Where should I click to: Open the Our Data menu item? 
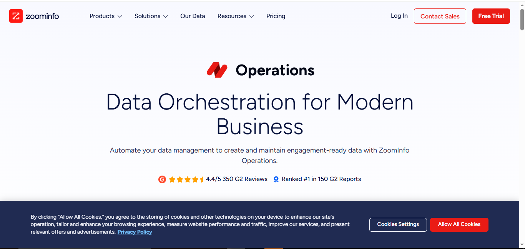pos(193,16)
